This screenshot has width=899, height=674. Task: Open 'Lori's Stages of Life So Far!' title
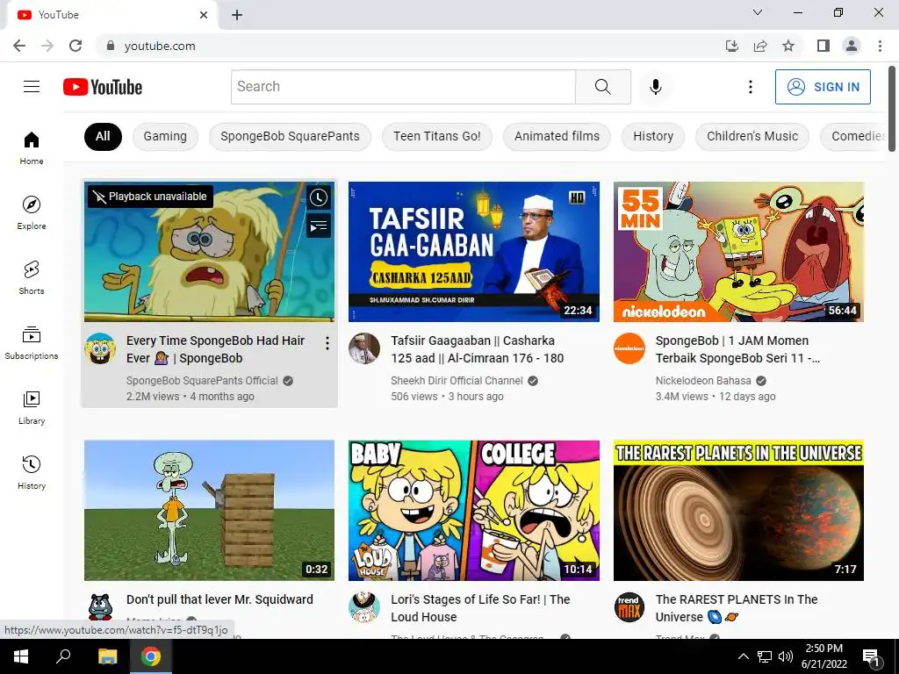pos(480,608)
